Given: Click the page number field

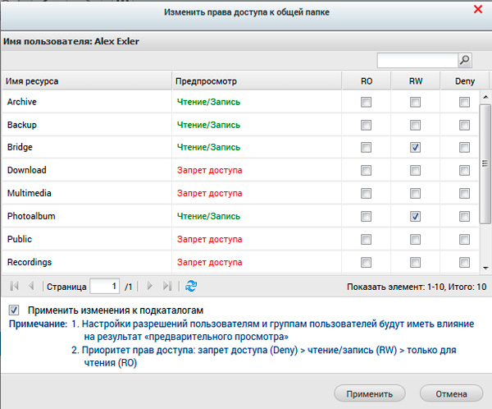Looking at the screenshot, I should [x=104, y=287].
